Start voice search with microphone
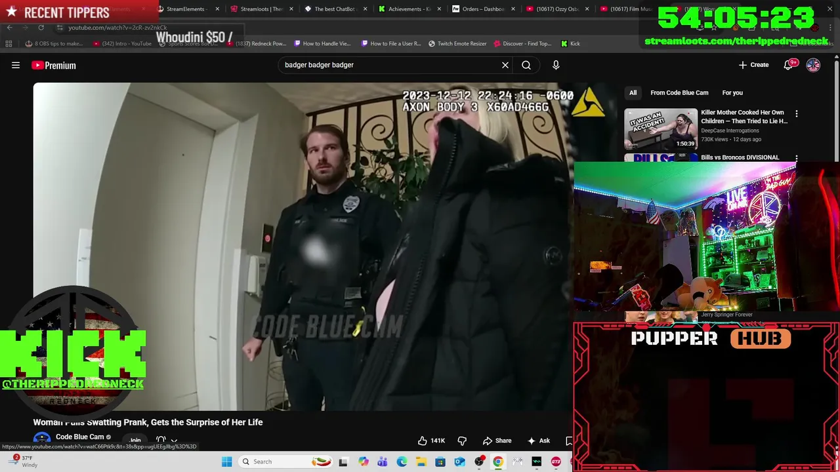The height and width of the screenshot is (472, 840). pos(556,65)
